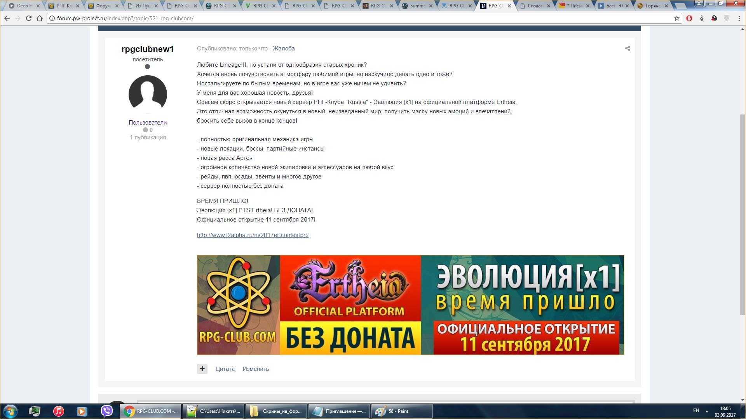Image resolution: width=746 pixels, height=419 pixels.
Task: Open the red Opera extension icon
Action: 689,18
